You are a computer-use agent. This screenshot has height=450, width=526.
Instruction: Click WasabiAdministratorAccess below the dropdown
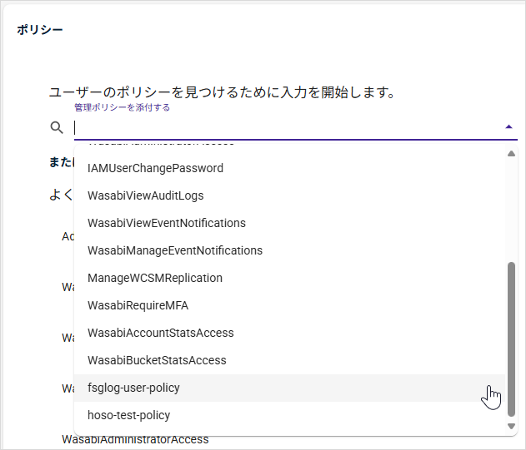tap(135, 439)
